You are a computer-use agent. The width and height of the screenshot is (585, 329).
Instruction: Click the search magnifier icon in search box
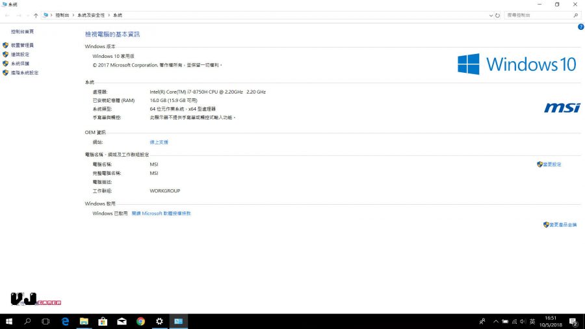pos(576,16)
